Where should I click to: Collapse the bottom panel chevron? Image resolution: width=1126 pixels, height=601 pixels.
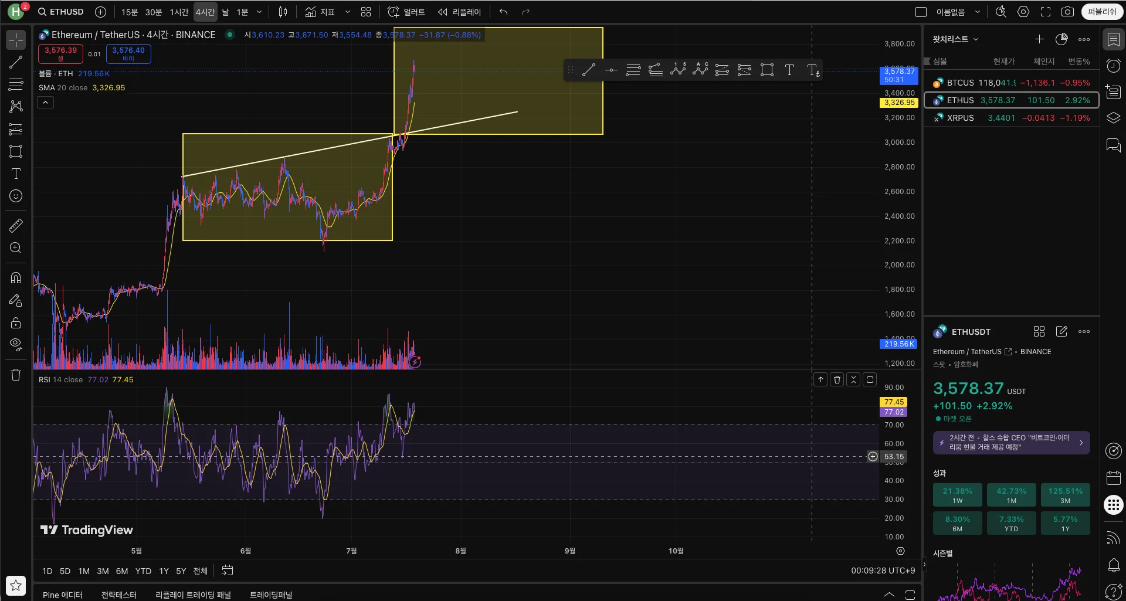coord(889,595)
